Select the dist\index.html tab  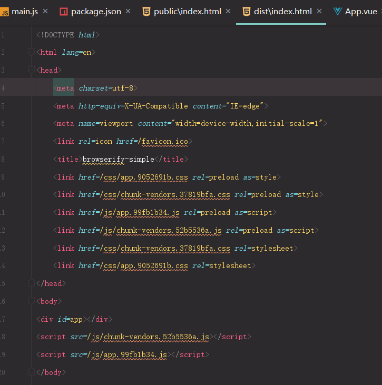[x=283, y=12]
